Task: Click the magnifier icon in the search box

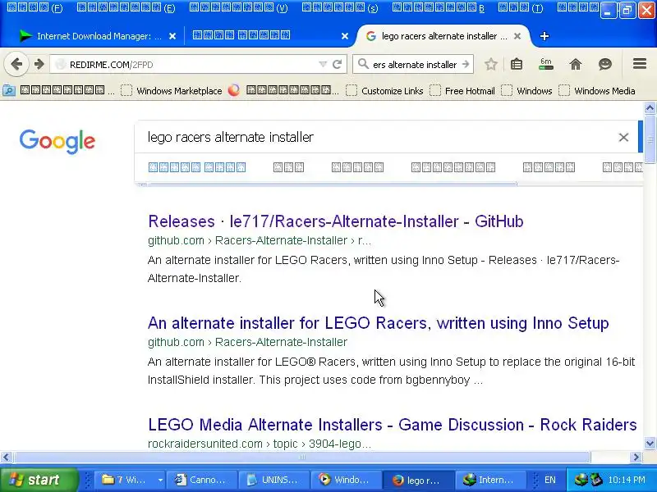Action: [x=363, y=64]
